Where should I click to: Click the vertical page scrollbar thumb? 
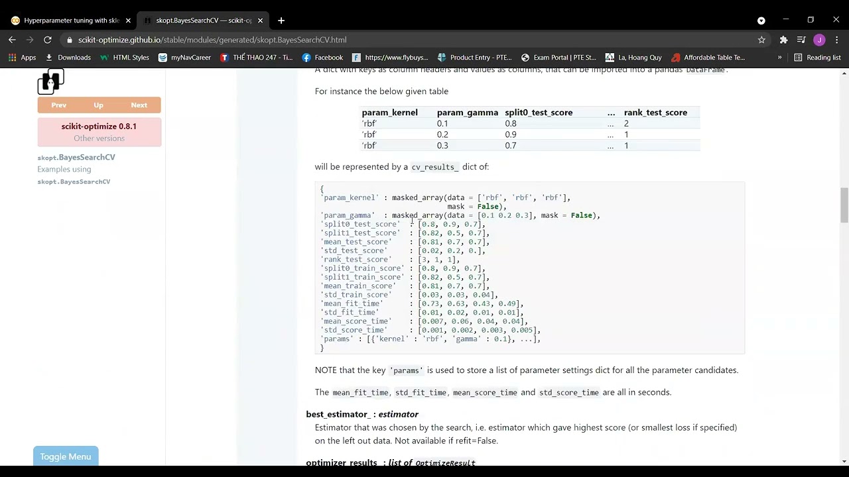point(844,205)
